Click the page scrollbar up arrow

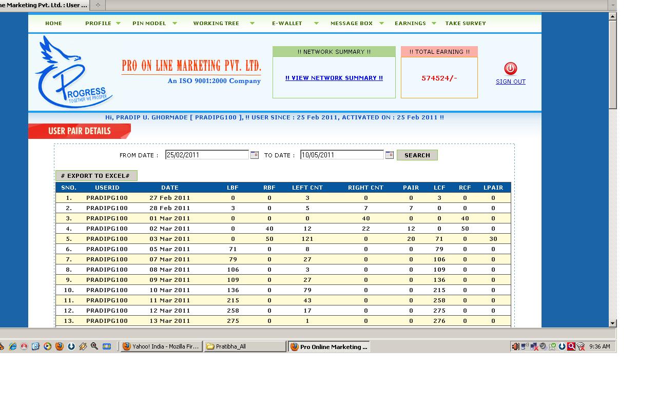(612, 16)
